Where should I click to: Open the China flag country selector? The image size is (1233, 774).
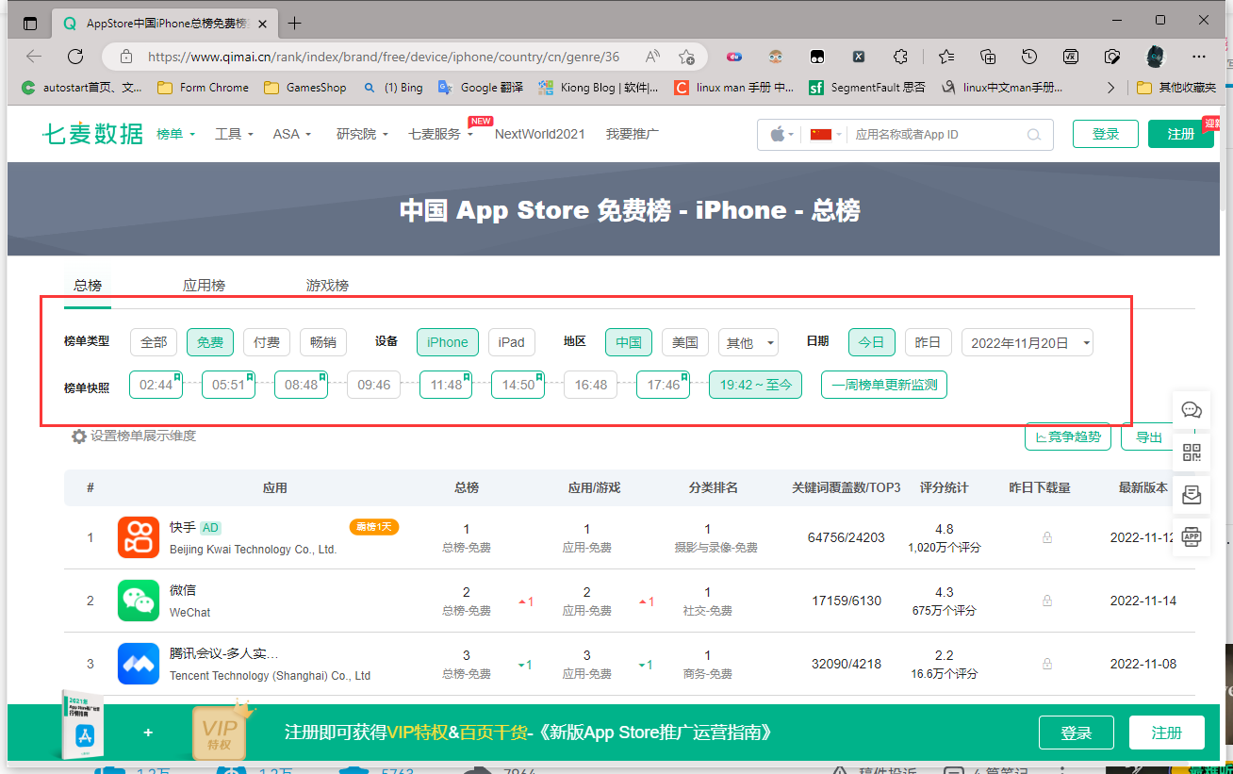point(825,134)
